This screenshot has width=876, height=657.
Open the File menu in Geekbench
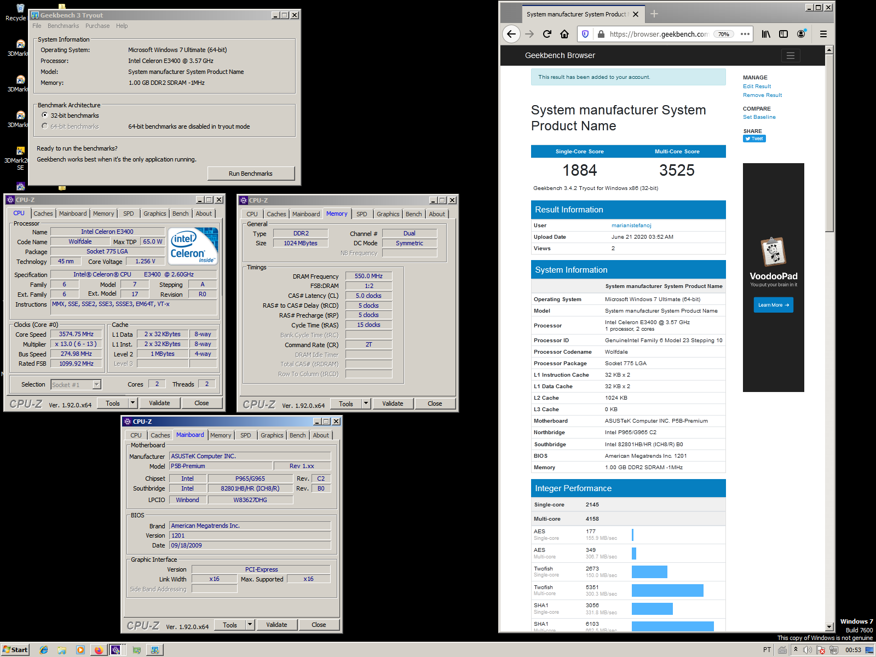coord(37,26)
